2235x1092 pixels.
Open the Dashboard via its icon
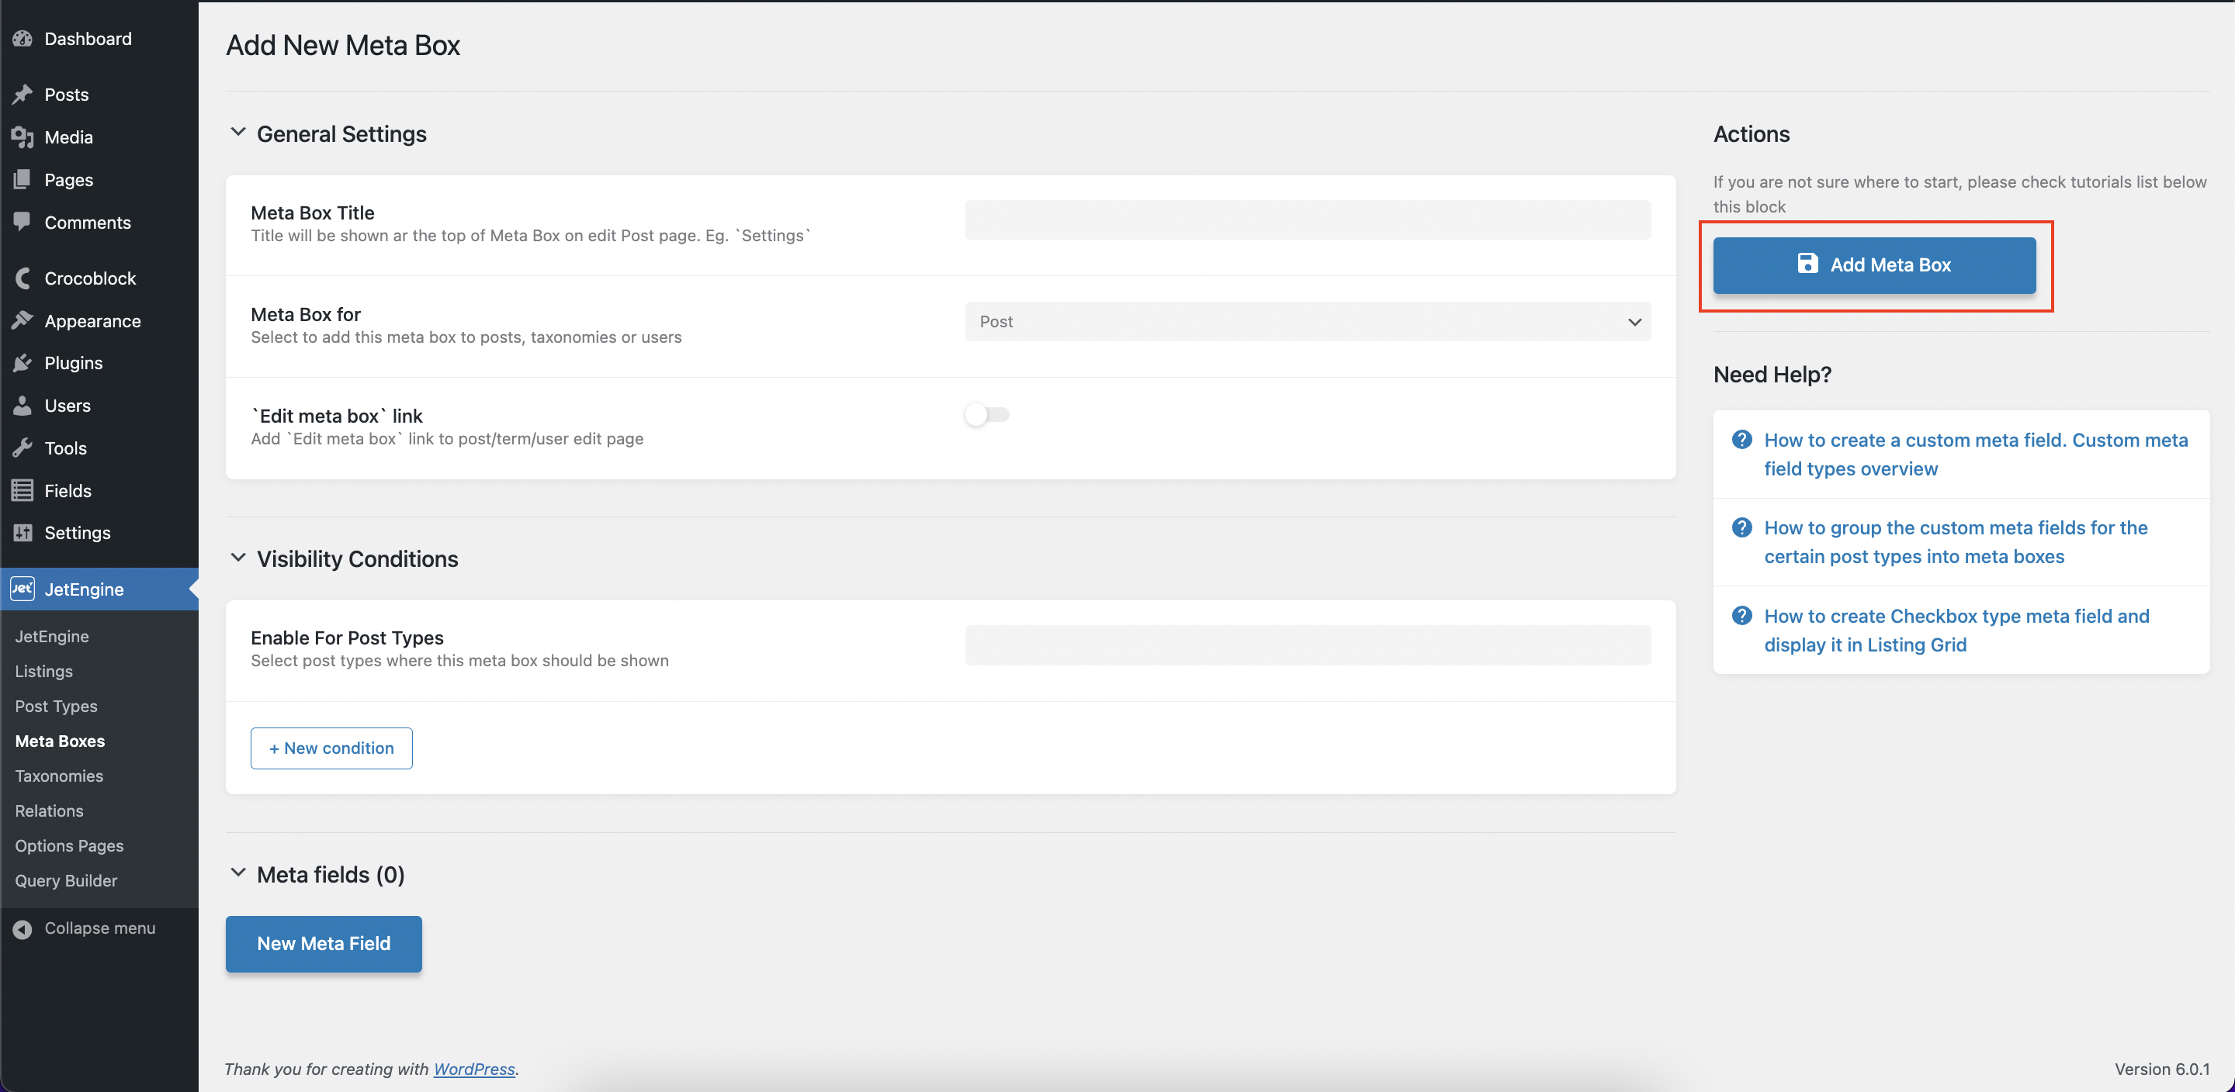[23, 38]
